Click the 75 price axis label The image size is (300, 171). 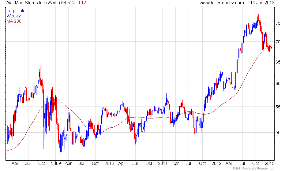(x=278, y=23)
